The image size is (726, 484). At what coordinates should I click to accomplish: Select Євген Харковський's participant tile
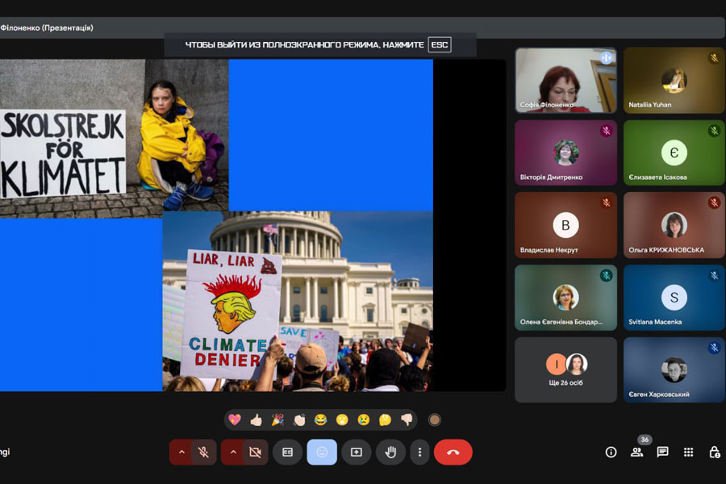[674, 369]
